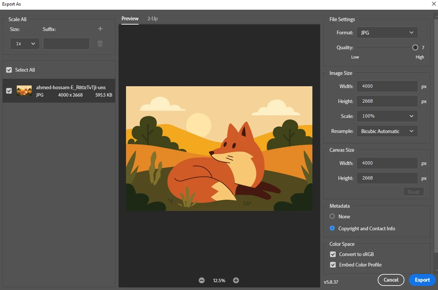The image size is (438, 290).
Task: Click the Export button
Action: (x=422, y=280)
